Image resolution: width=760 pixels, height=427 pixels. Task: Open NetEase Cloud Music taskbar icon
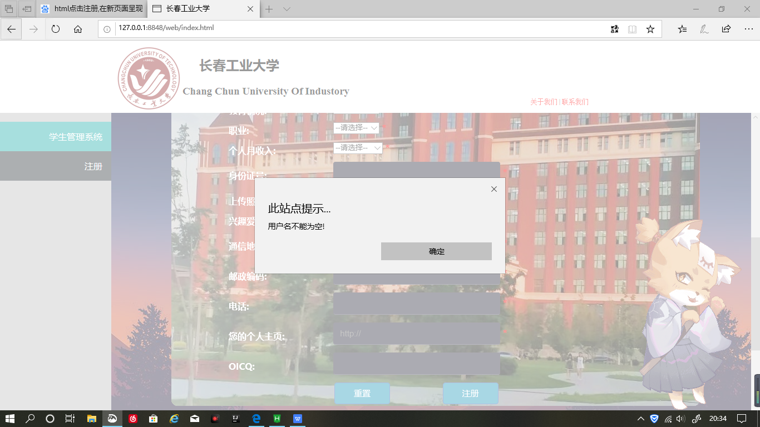coord(133,419)
